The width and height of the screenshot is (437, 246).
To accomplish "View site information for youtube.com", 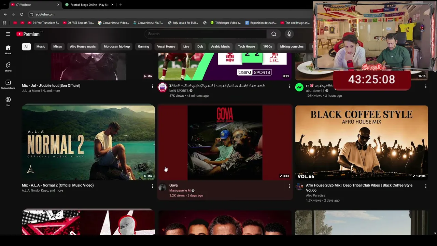I will pyautogui.click(x=31, y=14).
